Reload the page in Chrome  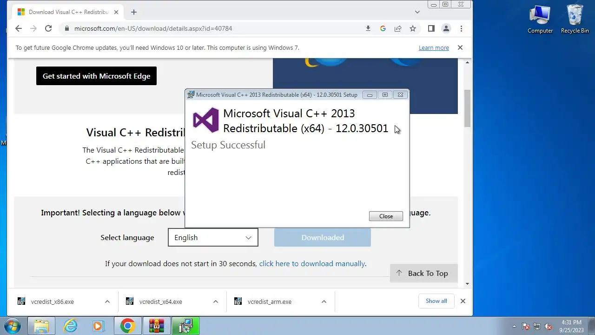click(x=48, y=28)
